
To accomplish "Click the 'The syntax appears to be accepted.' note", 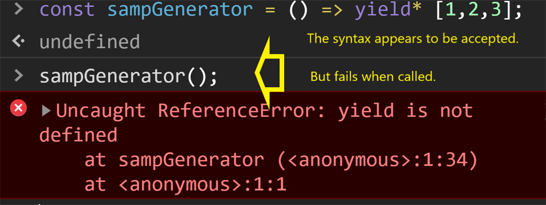I will pyautogui.click(x=413, y=38).
